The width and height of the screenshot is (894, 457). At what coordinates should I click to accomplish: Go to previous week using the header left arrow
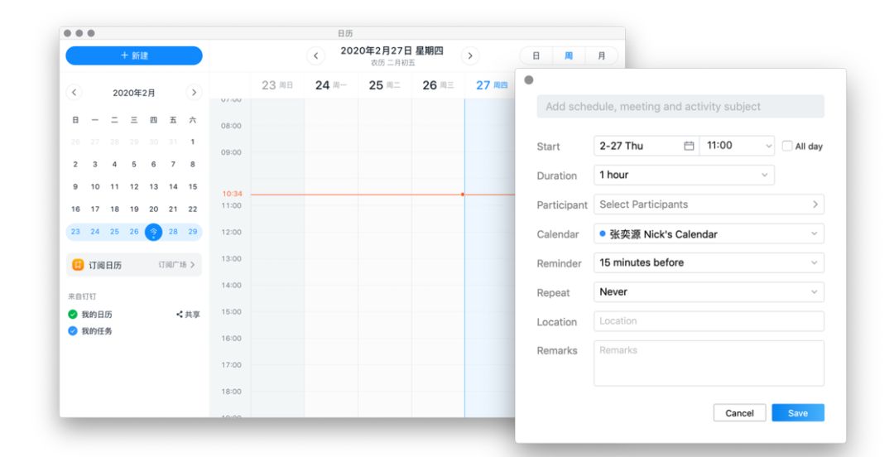click(316, 56)
